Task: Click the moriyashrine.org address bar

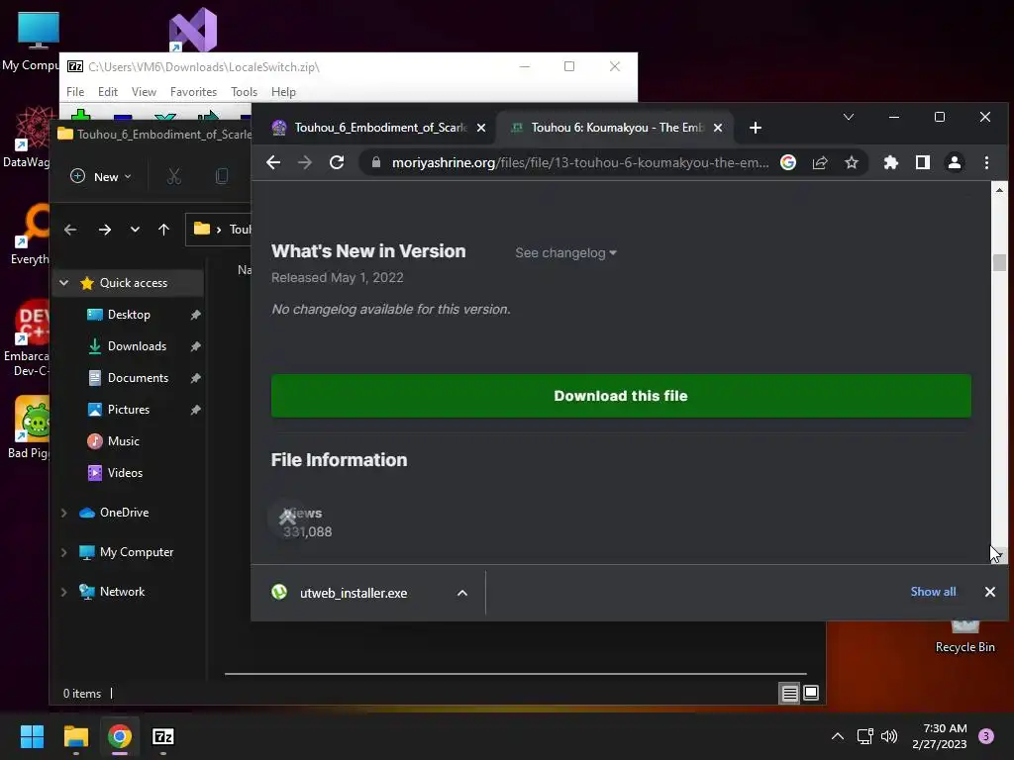Action: [580, 162]
